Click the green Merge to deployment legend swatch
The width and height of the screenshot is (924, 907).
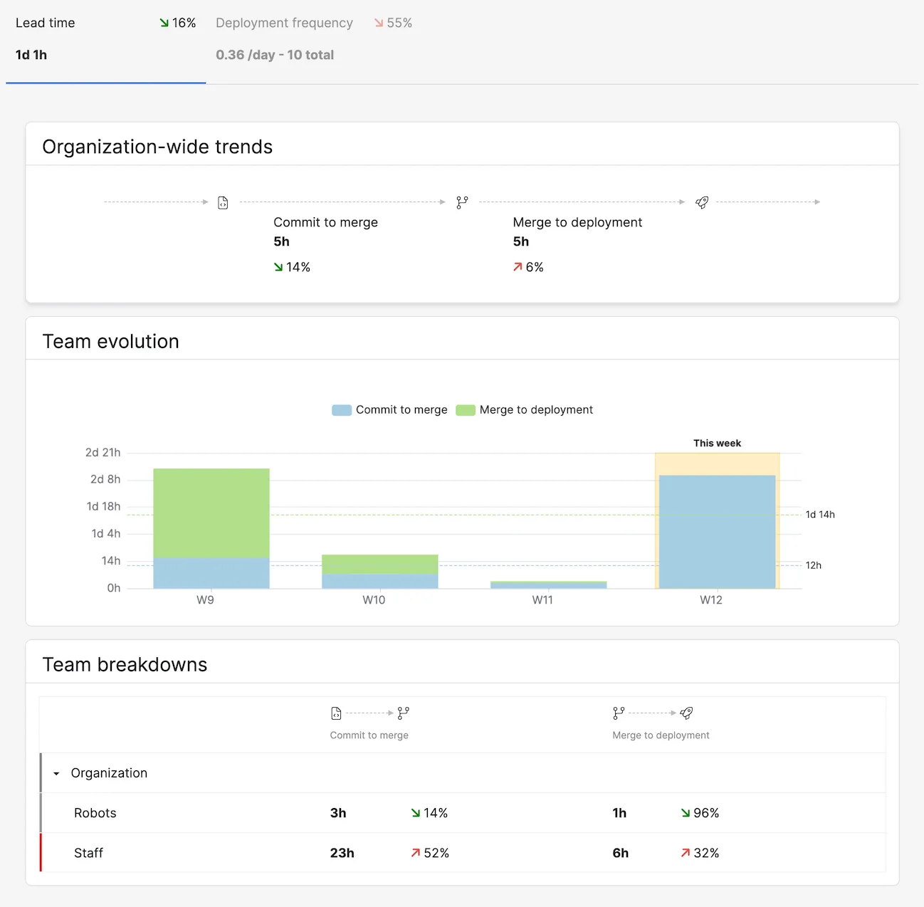click(x=466, y=410)
